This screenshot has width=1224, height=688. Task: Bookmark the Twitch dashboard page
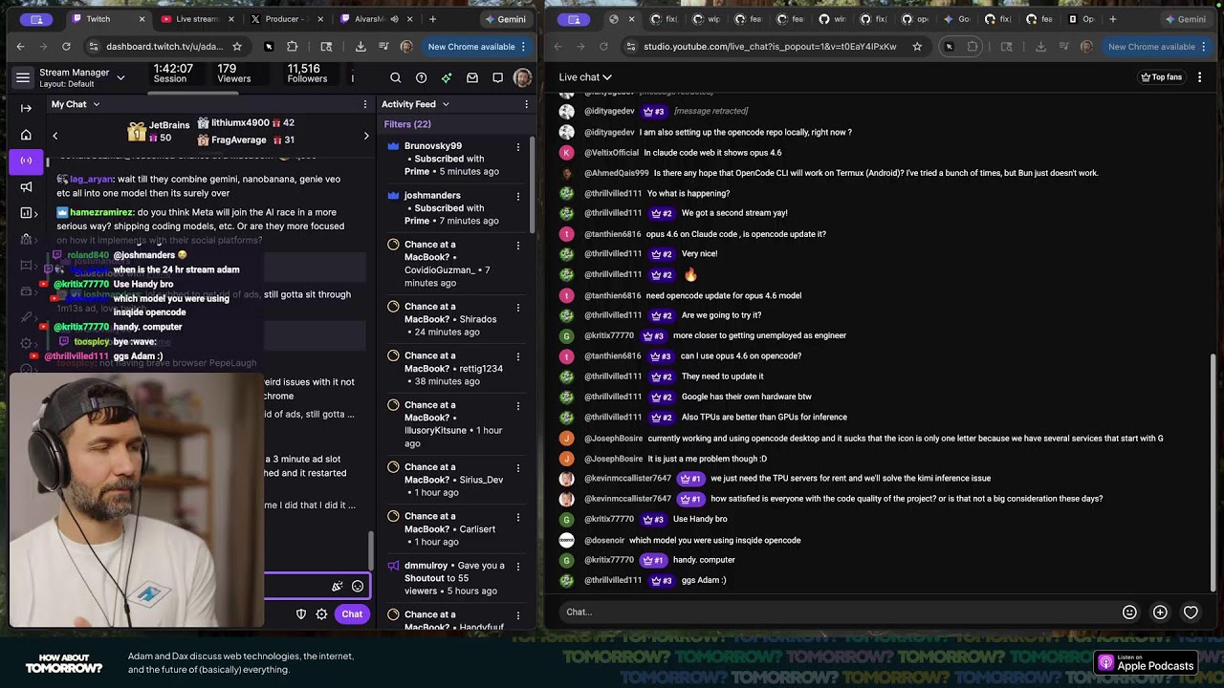pos(237,47)
